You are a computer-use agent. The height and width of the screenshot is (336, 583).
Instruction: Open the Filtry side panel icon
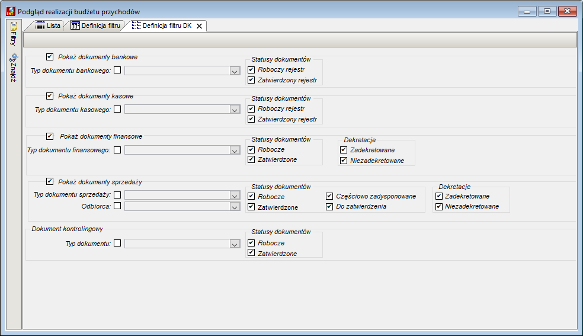(x=14, y=27)
